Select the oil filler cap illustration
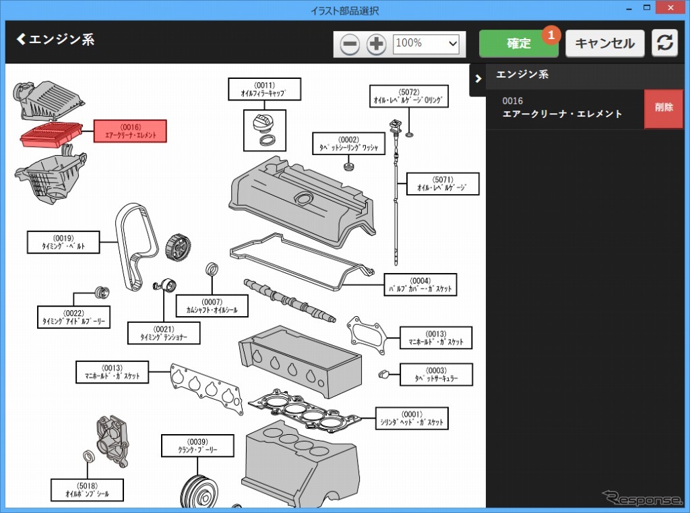690x513 pixels. [263, 127]
